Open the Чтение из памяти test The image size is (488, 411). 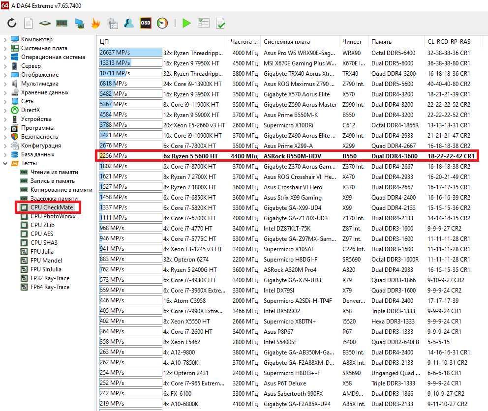54,172
